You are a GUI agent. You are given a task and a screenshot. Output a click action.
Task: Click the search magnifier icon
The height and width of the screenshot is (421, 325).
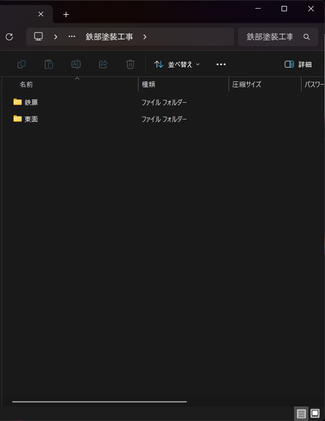pyautogui.click(x=306, y=37)
